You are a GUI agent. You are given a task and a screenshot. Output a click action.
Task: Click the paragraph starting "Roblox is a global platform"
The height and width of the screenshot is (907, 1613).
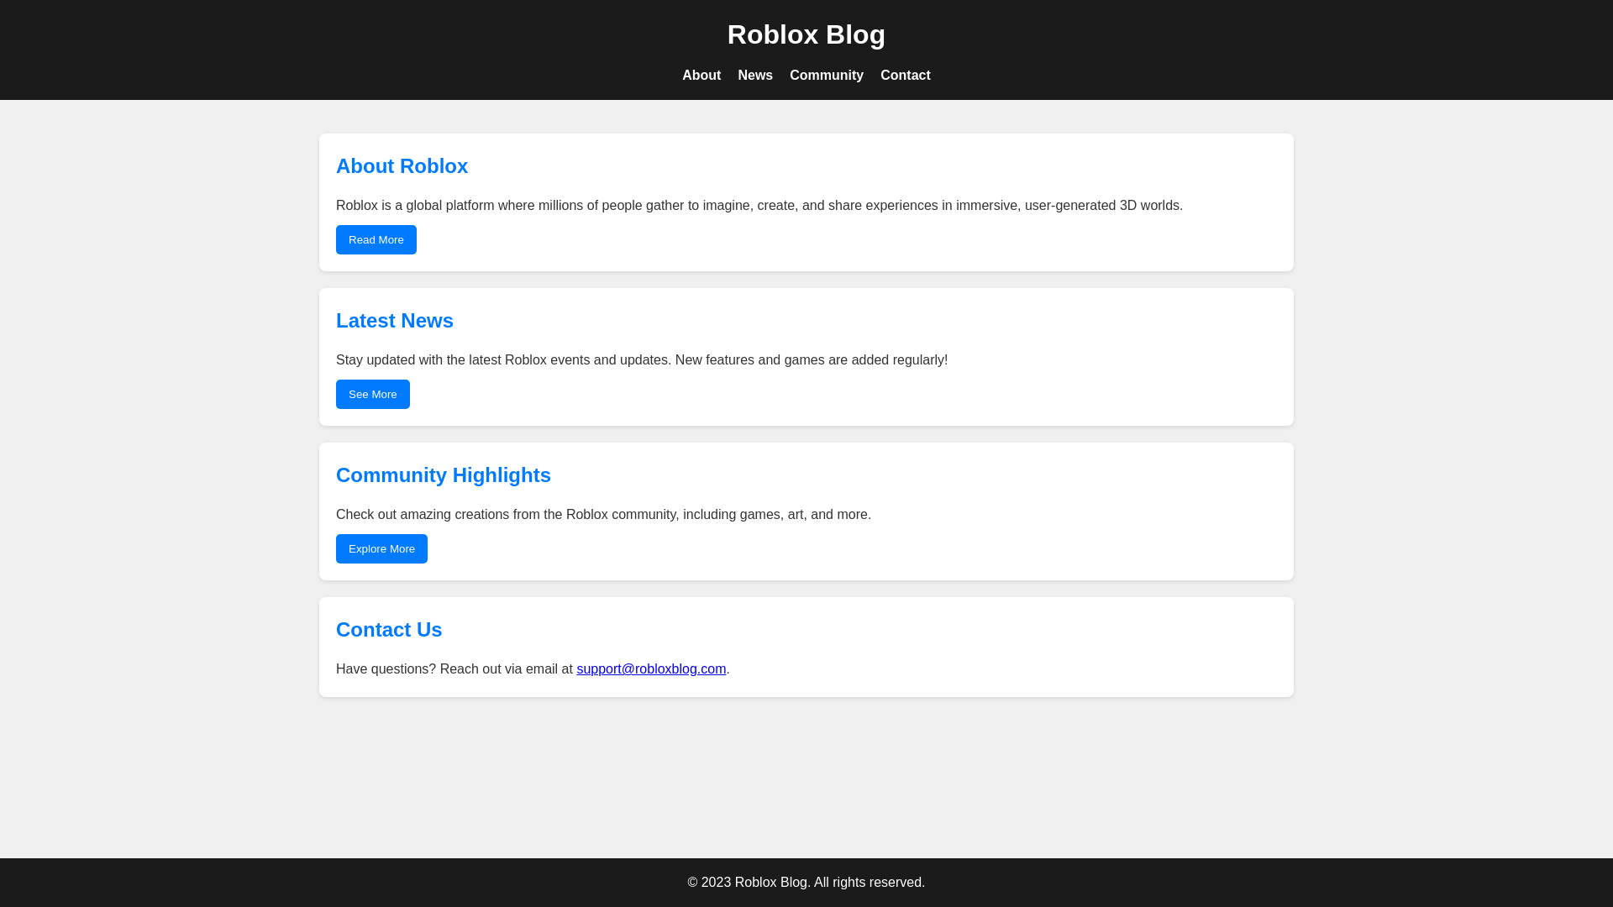pos(759,206)
